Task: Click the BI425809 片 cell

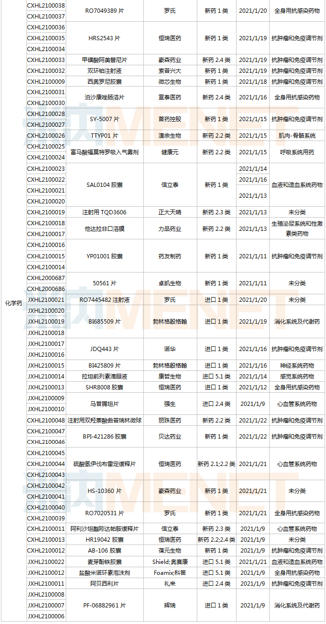Action: pyautogui.click(x=104, y=366)
